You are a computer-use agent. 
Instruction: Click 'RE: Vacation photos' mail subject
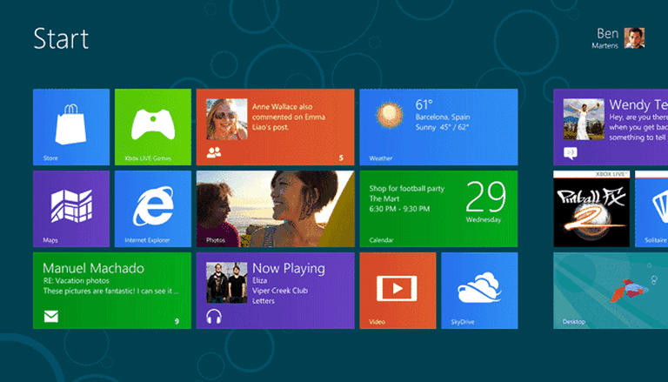coord(77,280)
